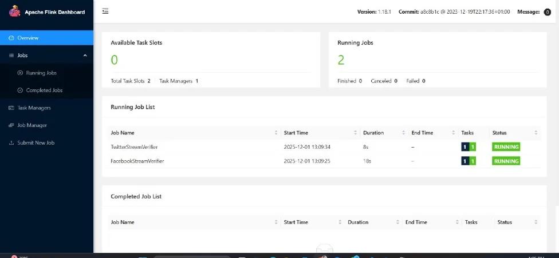Click the Completed Jobs checkmark icon
The height and width of the screenshot is (258, 559).
point(20,90)
